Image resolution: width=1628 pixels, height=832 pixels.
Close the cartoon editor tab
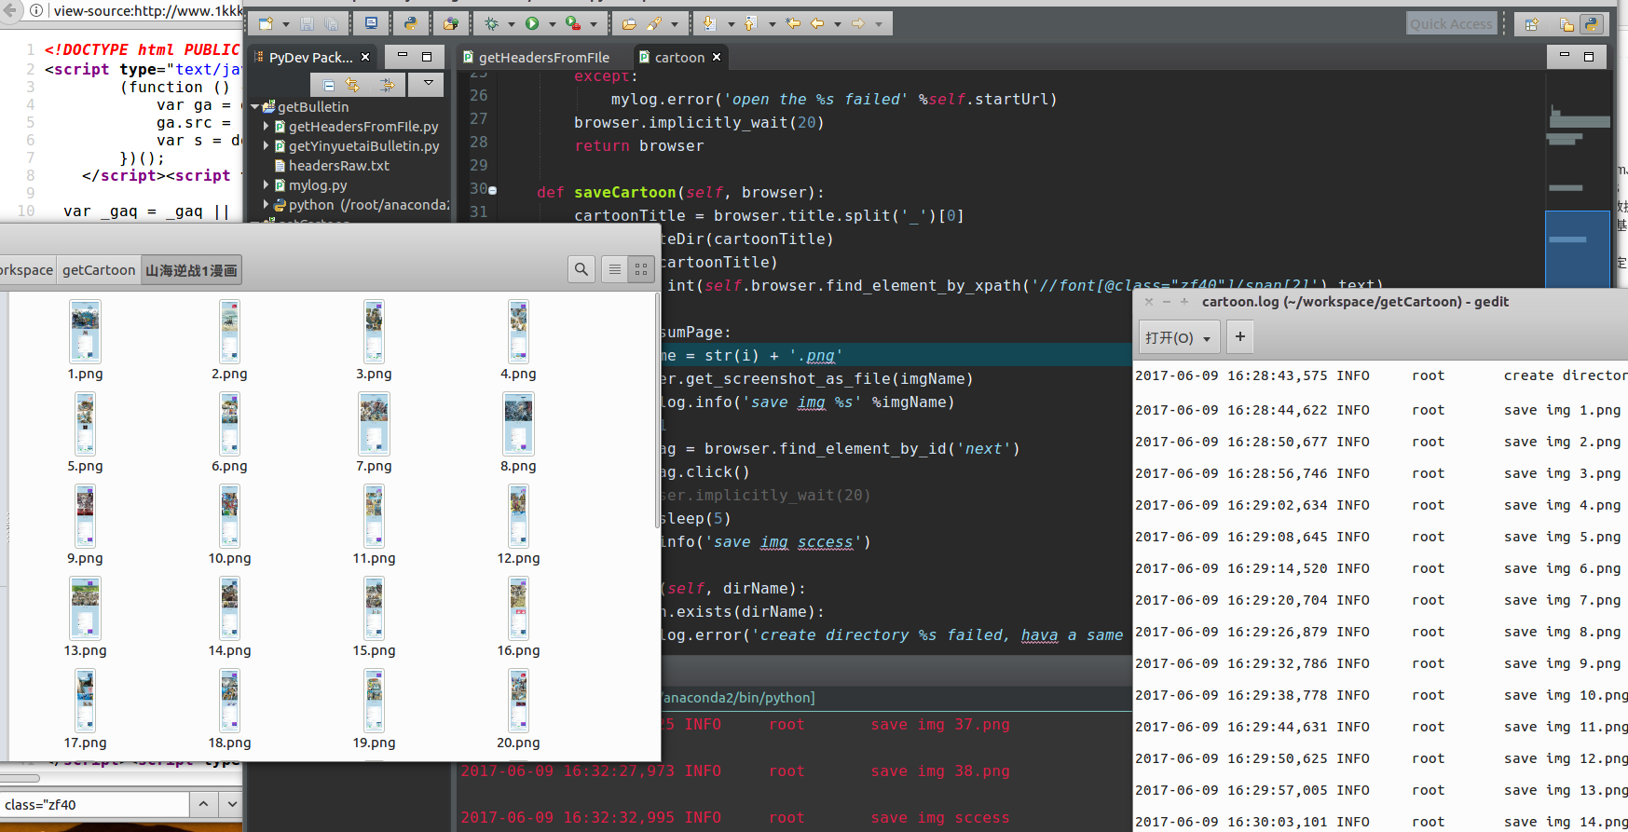click(717, 57)
